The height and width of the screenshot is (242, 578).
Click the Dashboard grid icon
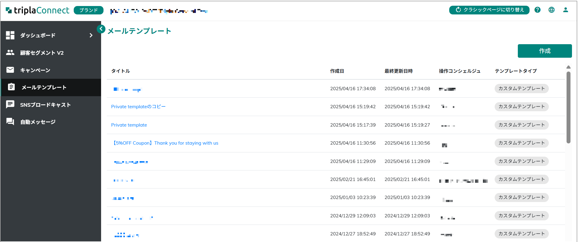click(10, 35)
